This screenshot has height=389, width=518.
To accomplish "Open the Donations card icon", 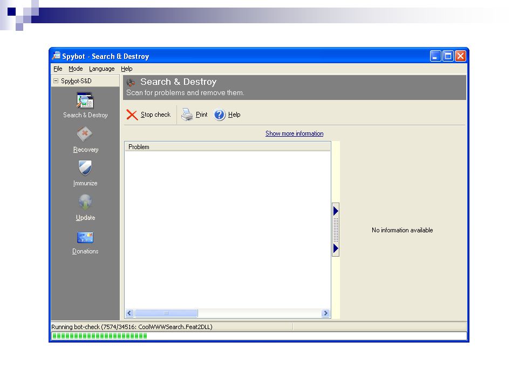I will [x=85, y=237].
